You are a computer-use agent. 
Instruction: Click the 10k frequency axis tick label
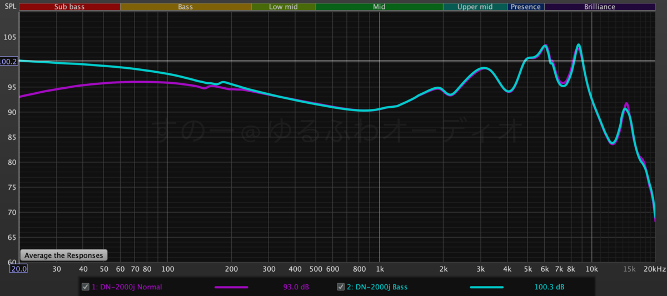pyautogui.click(x=591, y=269)
